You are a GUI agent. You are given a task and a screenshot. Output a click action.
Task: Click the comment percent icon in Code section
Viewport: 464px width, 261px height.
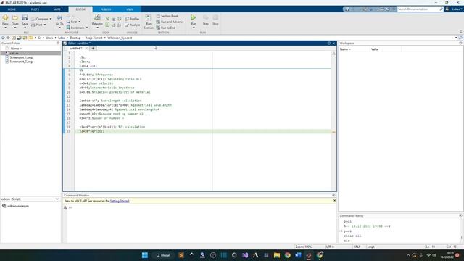(107, 19)
